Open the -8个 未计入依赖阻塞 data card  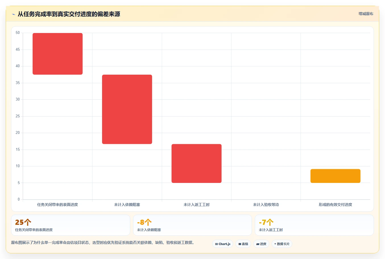click(192, 225)
